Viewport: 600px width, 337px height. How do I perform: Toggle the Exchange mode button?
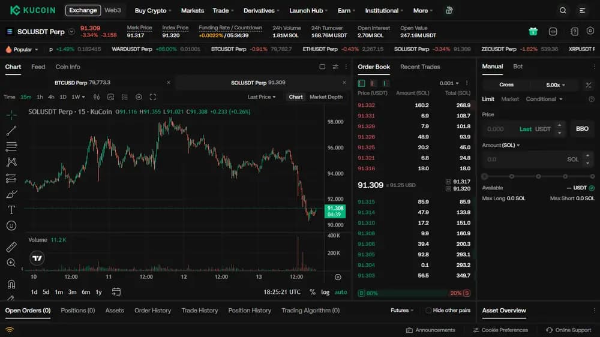point(83,10)
